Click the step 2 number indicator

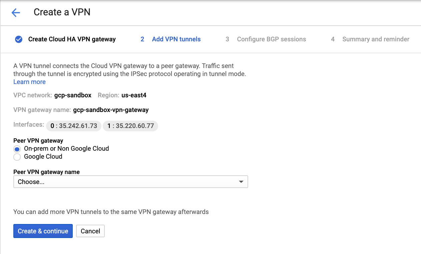(142, 39)
